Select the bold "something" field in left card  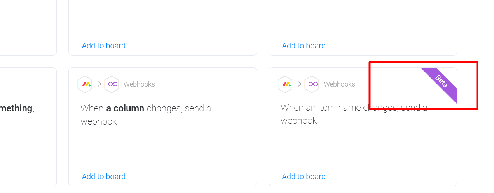click(x=16, y=108)
